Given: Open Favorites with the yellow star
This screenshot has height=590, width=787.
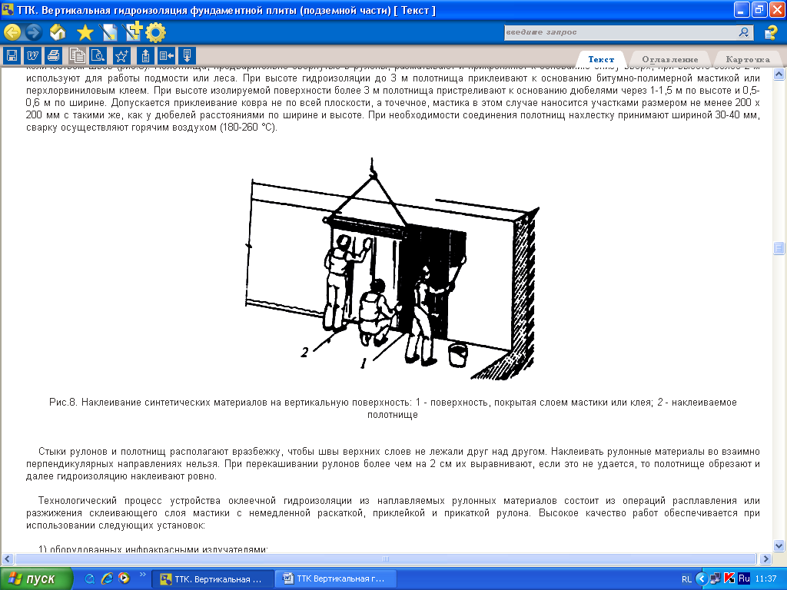Looking at the screenshot, I should coord(85,33).
